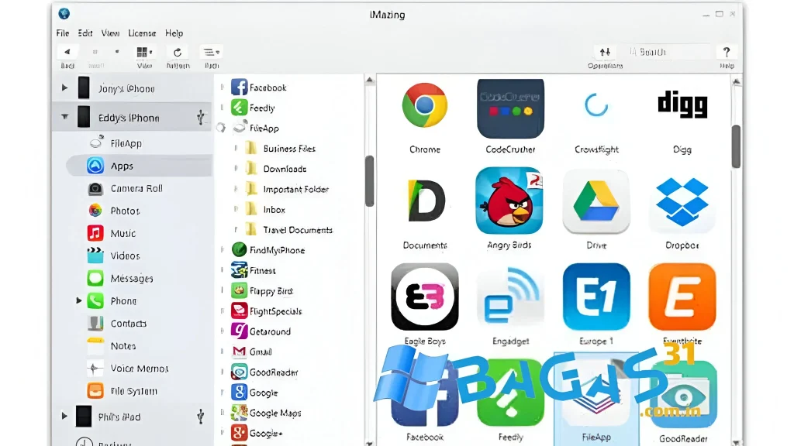Select Apps in the sidebar
Screen dimensions: 794x446
(x=140, y=166)
